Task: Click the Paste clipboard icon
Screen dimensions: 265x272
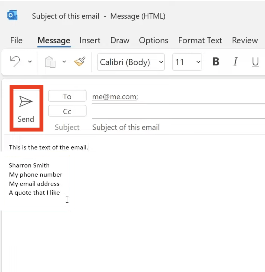Action: click(x=50, y=62)
